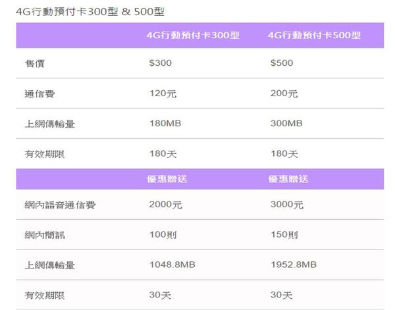Select the 4G行動預付卡300型 column header
Viewport: 395px width, 310px height.
[x=194, y=36]
